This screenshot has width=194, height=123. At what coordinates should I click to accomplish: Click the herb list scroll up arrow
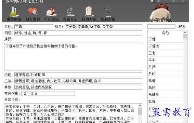pos(185,32)
